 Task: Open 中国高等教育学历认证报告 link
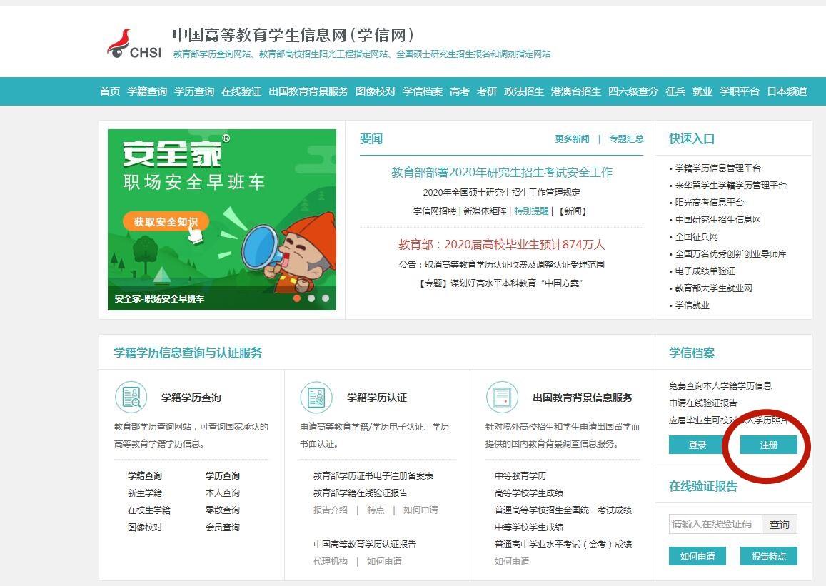point(365,545)
